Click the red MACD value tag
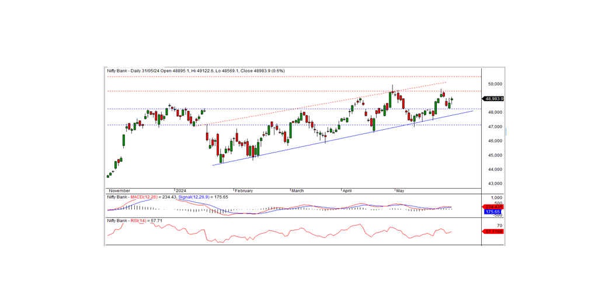 [493, 207]
